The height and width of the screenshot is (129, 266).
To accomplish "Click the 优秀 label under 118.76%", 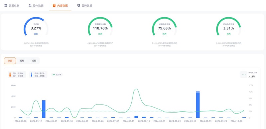I will click(x=100, y=34).
